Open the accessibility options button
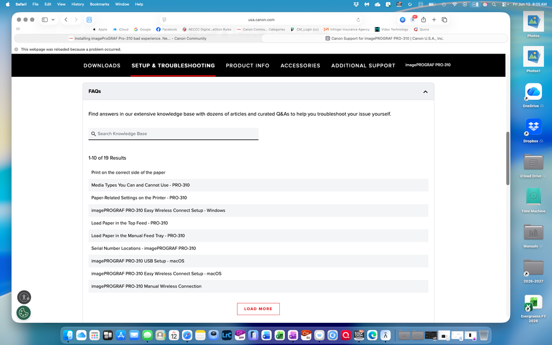552x345 pixels. coord(24,297)
